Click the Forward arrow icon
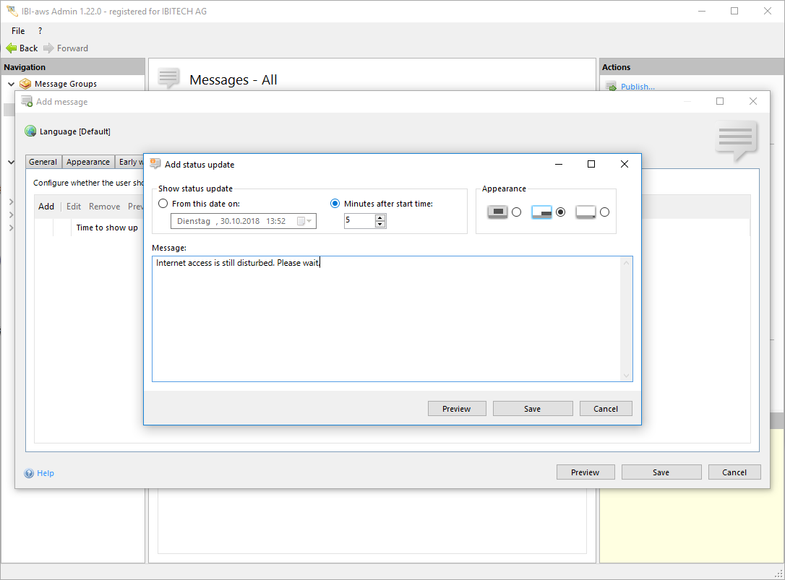This screenshot has height=580, width=785. tap(48, 48)
